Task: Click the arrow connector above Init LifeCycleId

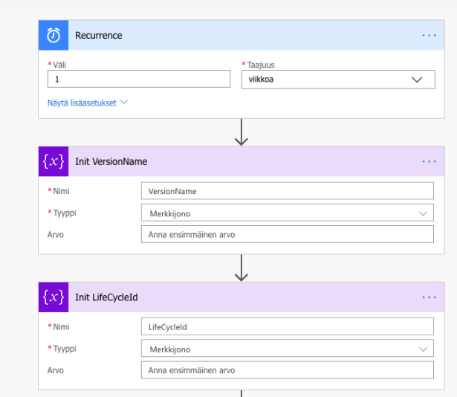Action: point(241,268)
